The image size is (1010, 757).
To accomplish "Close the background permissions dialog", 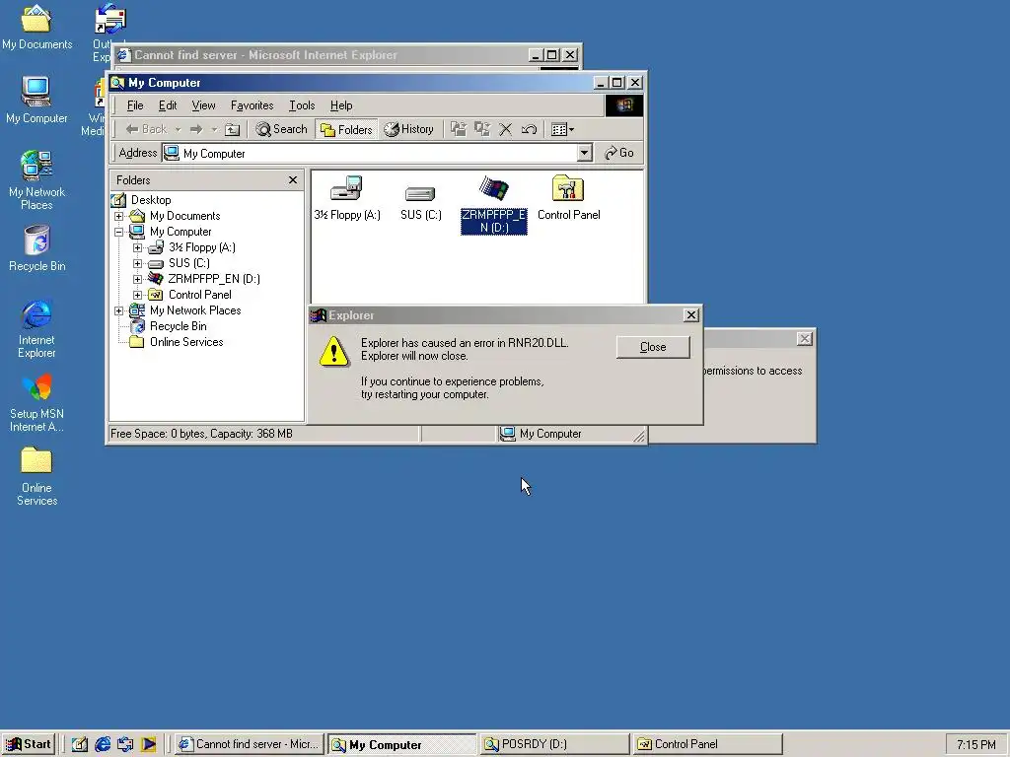I will pos(805,339).
